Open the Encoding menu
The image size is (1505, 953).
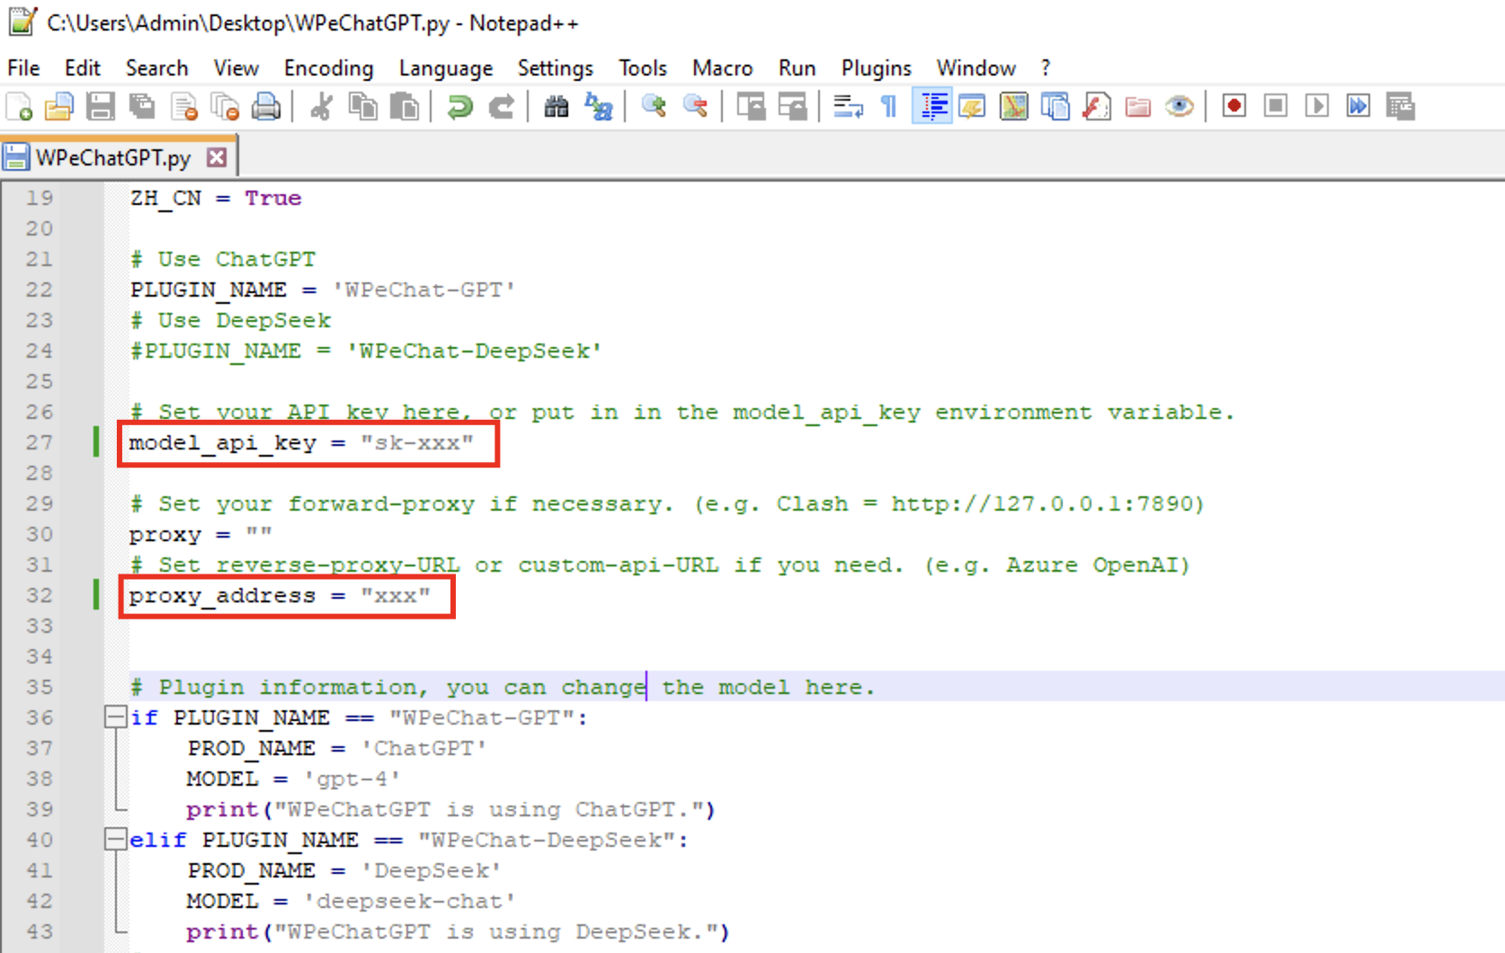328,68
